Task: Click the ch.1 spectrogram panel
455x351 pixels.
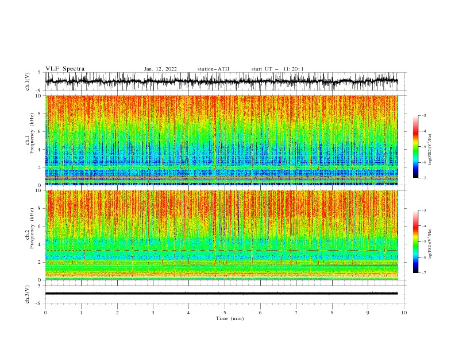Action: [221, 140]
